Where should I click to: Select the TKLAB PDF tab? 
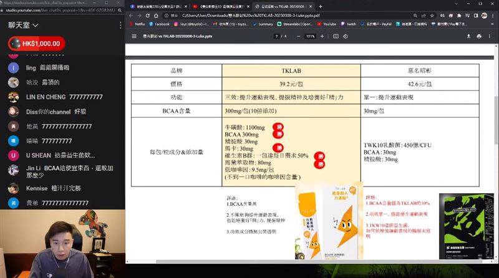click(x=283, y=6)
